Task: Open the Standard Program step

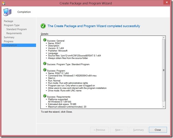Action: point(16,29)
